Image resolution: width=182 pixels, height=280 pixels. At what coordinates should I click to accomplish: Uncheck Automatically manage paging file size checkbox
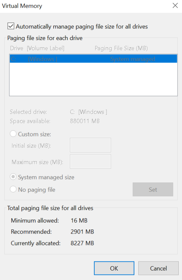point(11,26)
